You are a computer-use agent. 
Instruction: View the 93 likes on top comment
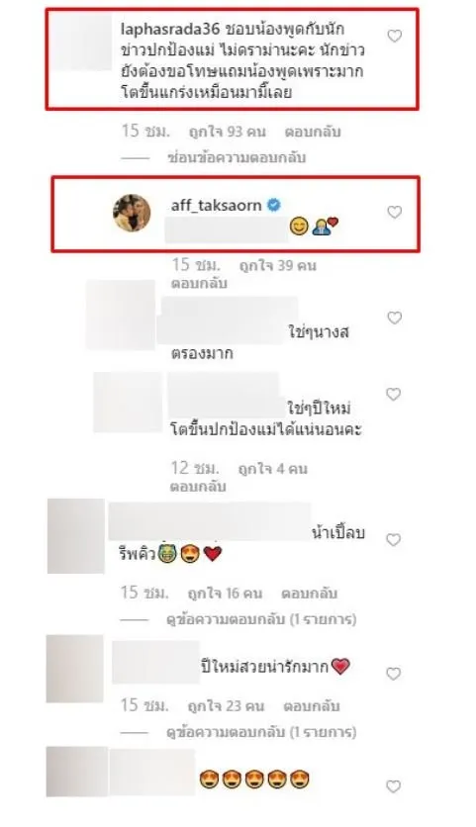point(228,132)
